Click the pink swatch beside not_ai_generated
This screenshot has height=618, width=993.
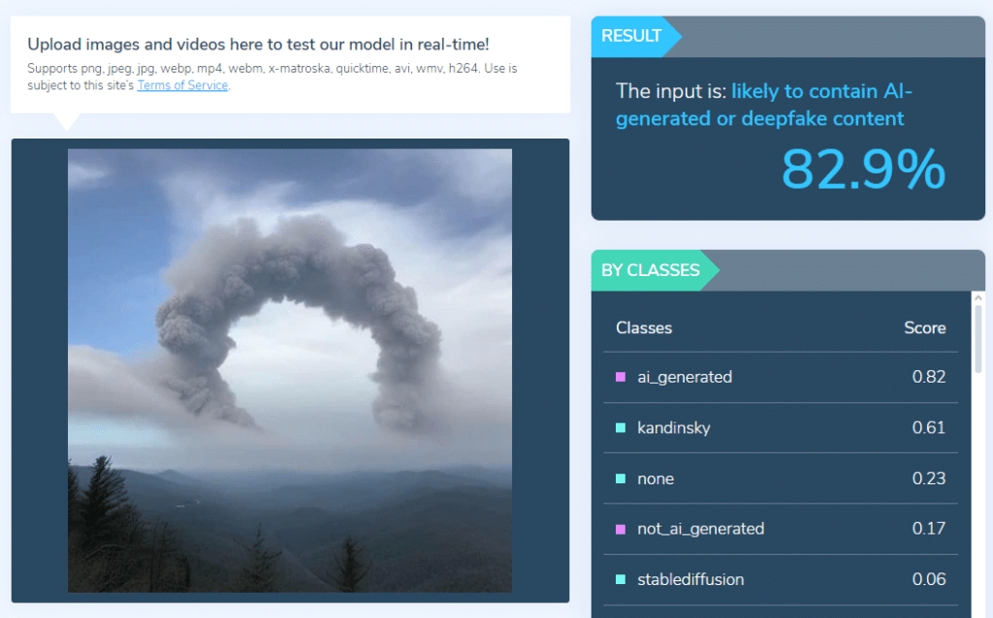click(621, 529)
